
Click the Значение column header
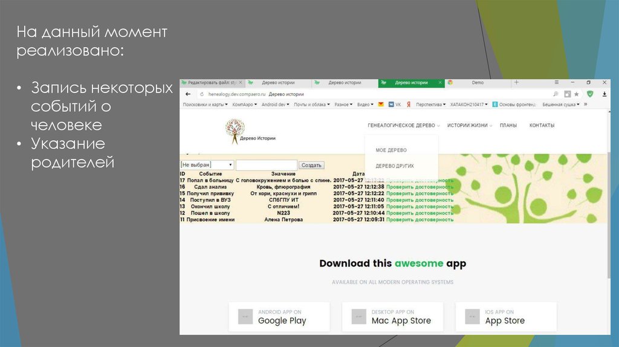click(x=284, y=173)
